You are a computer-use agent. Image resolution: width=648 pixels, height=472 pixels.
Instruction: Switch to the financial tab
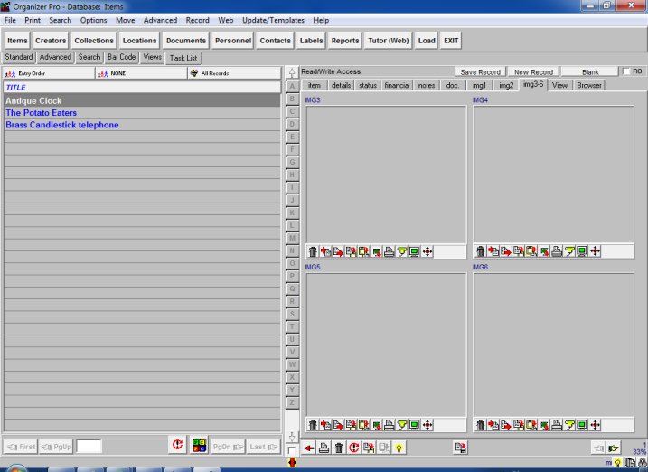[x=397, y=85]
